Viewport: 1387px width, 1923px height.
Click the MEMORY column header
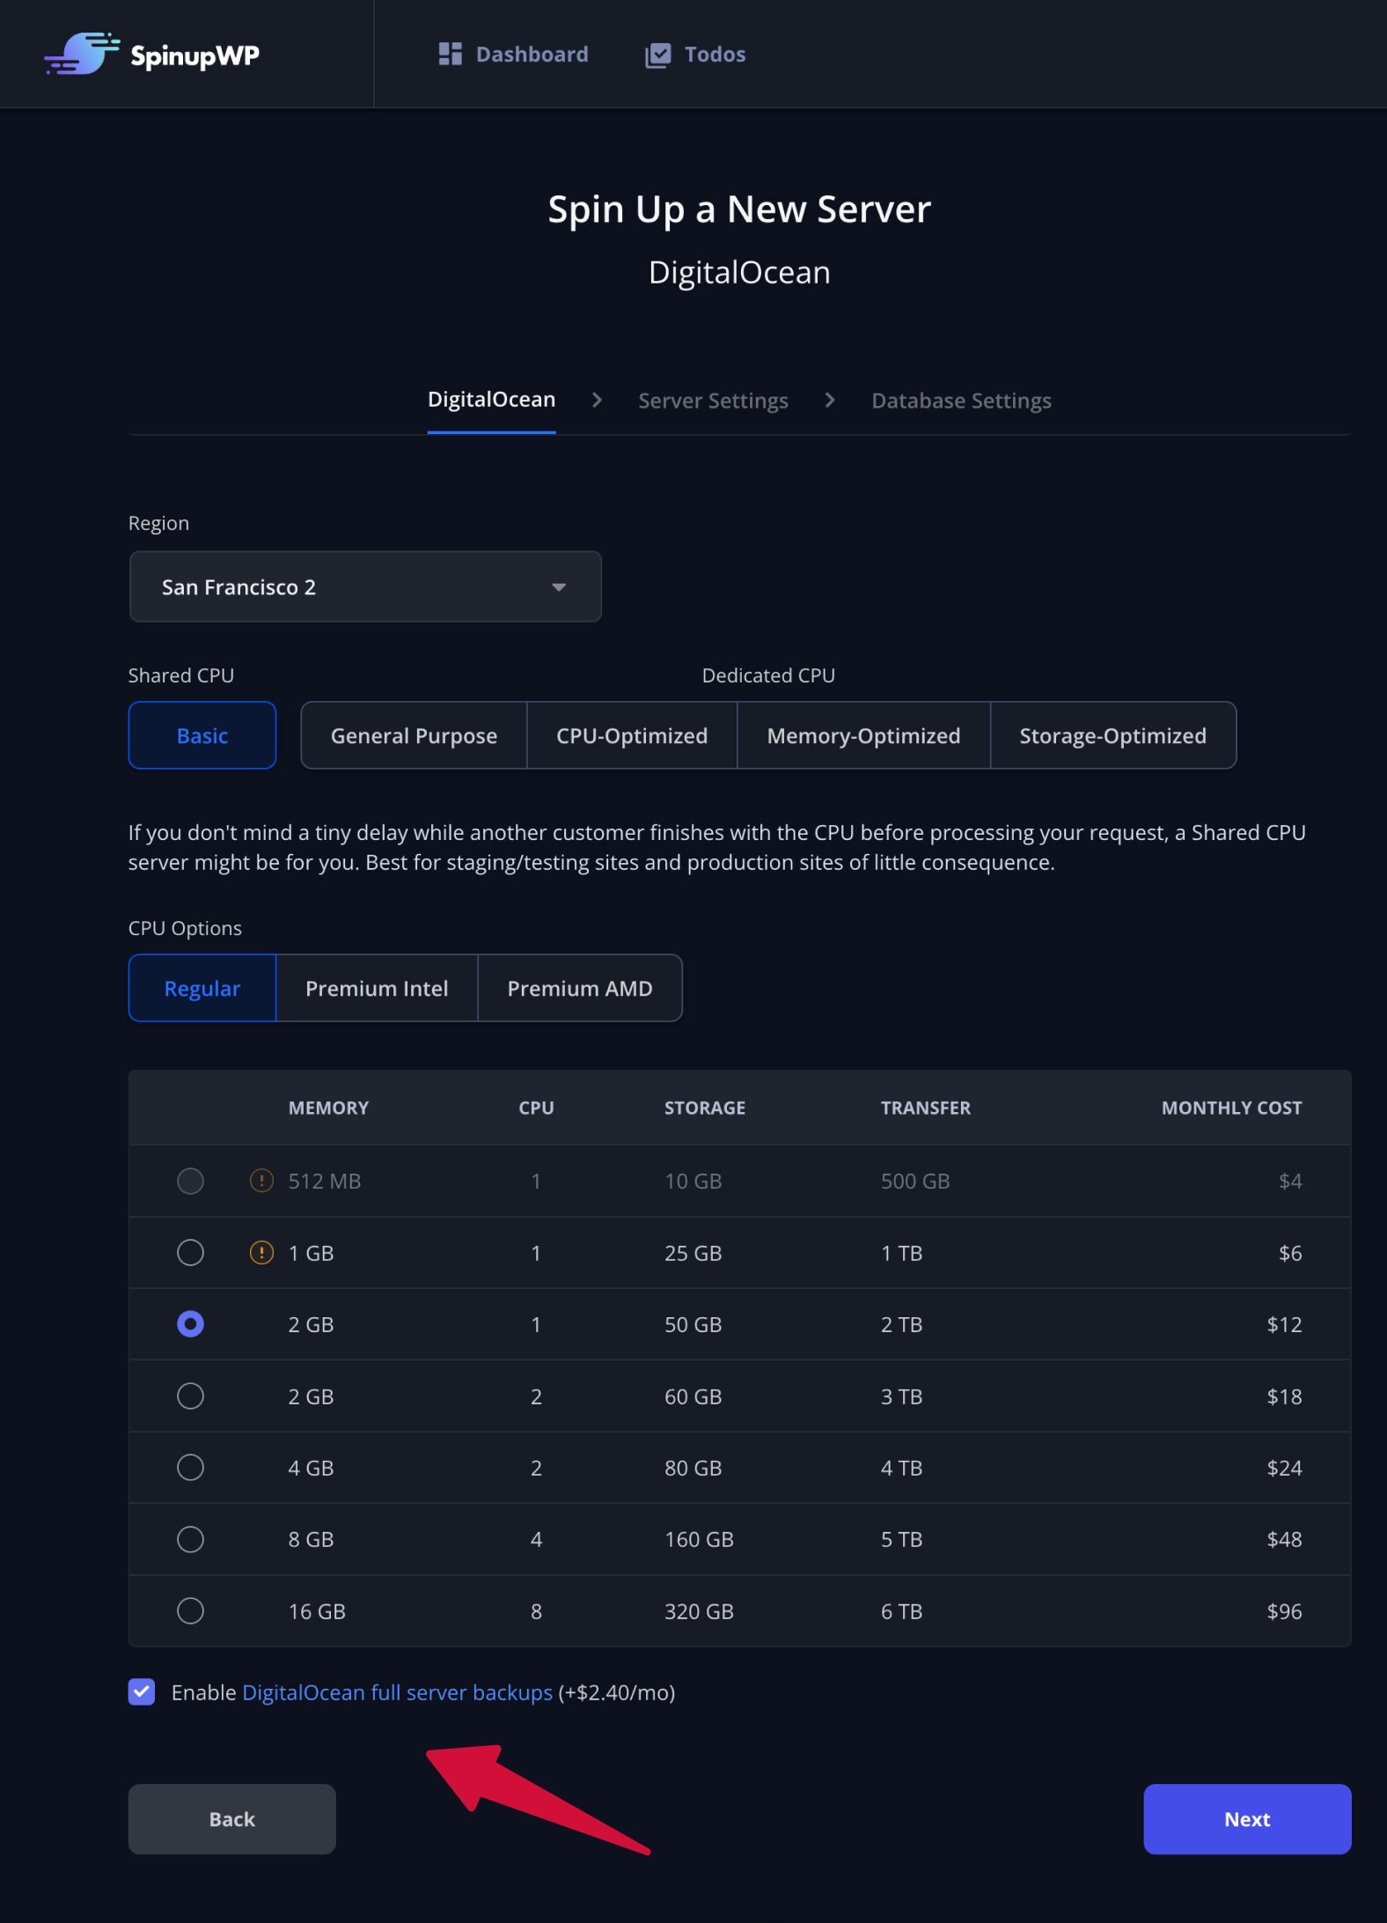[x=328, y=1108]
